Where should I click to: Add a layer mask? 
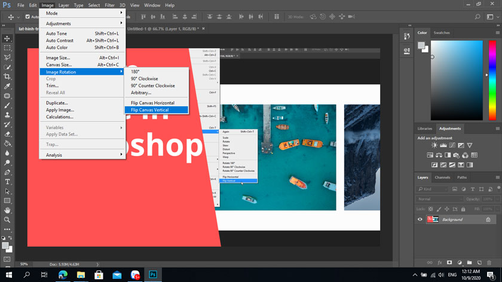pyautogui.click(x=449, y=262)
